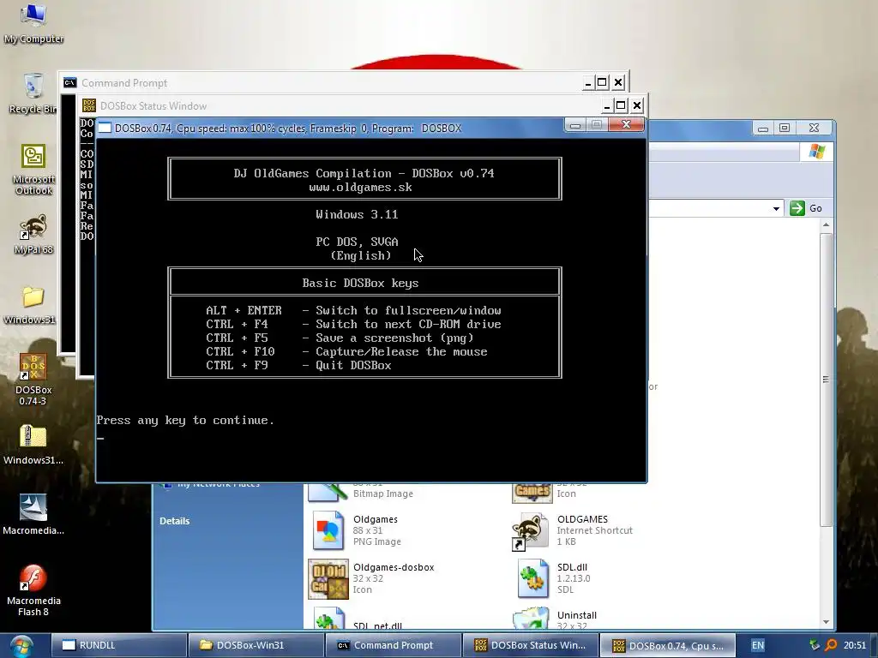Screen dimensions: 878x658
Task: Click the Windows flag logo in Explorer
Action: [x=816, y=152]
